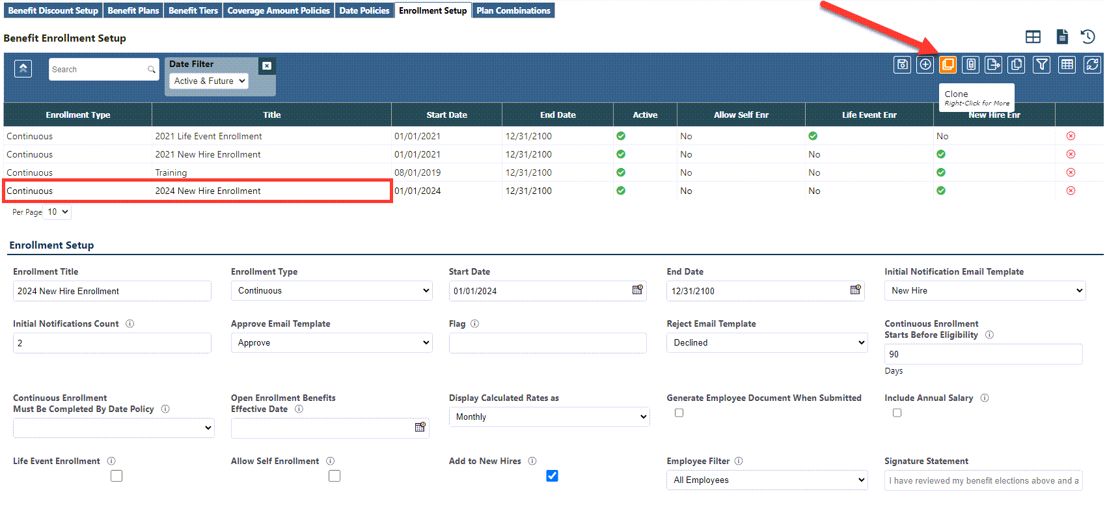Show info for Life Event Enrollment
This screenshot has height=509, width=1107.
(x=111, y=461)
